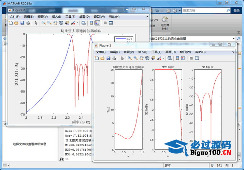
Task: Click MATLAB undo arrow icon
Action: pos(157,11)
